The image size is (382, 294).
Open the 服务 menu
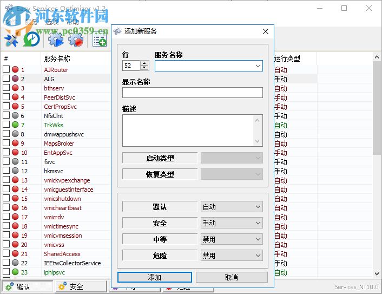click(x=31, y=22)
